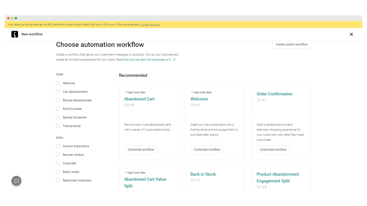Viewport: 367px width, 206px height.
Task: Check the Post-Purchase type filter
Action: [58, 109]
